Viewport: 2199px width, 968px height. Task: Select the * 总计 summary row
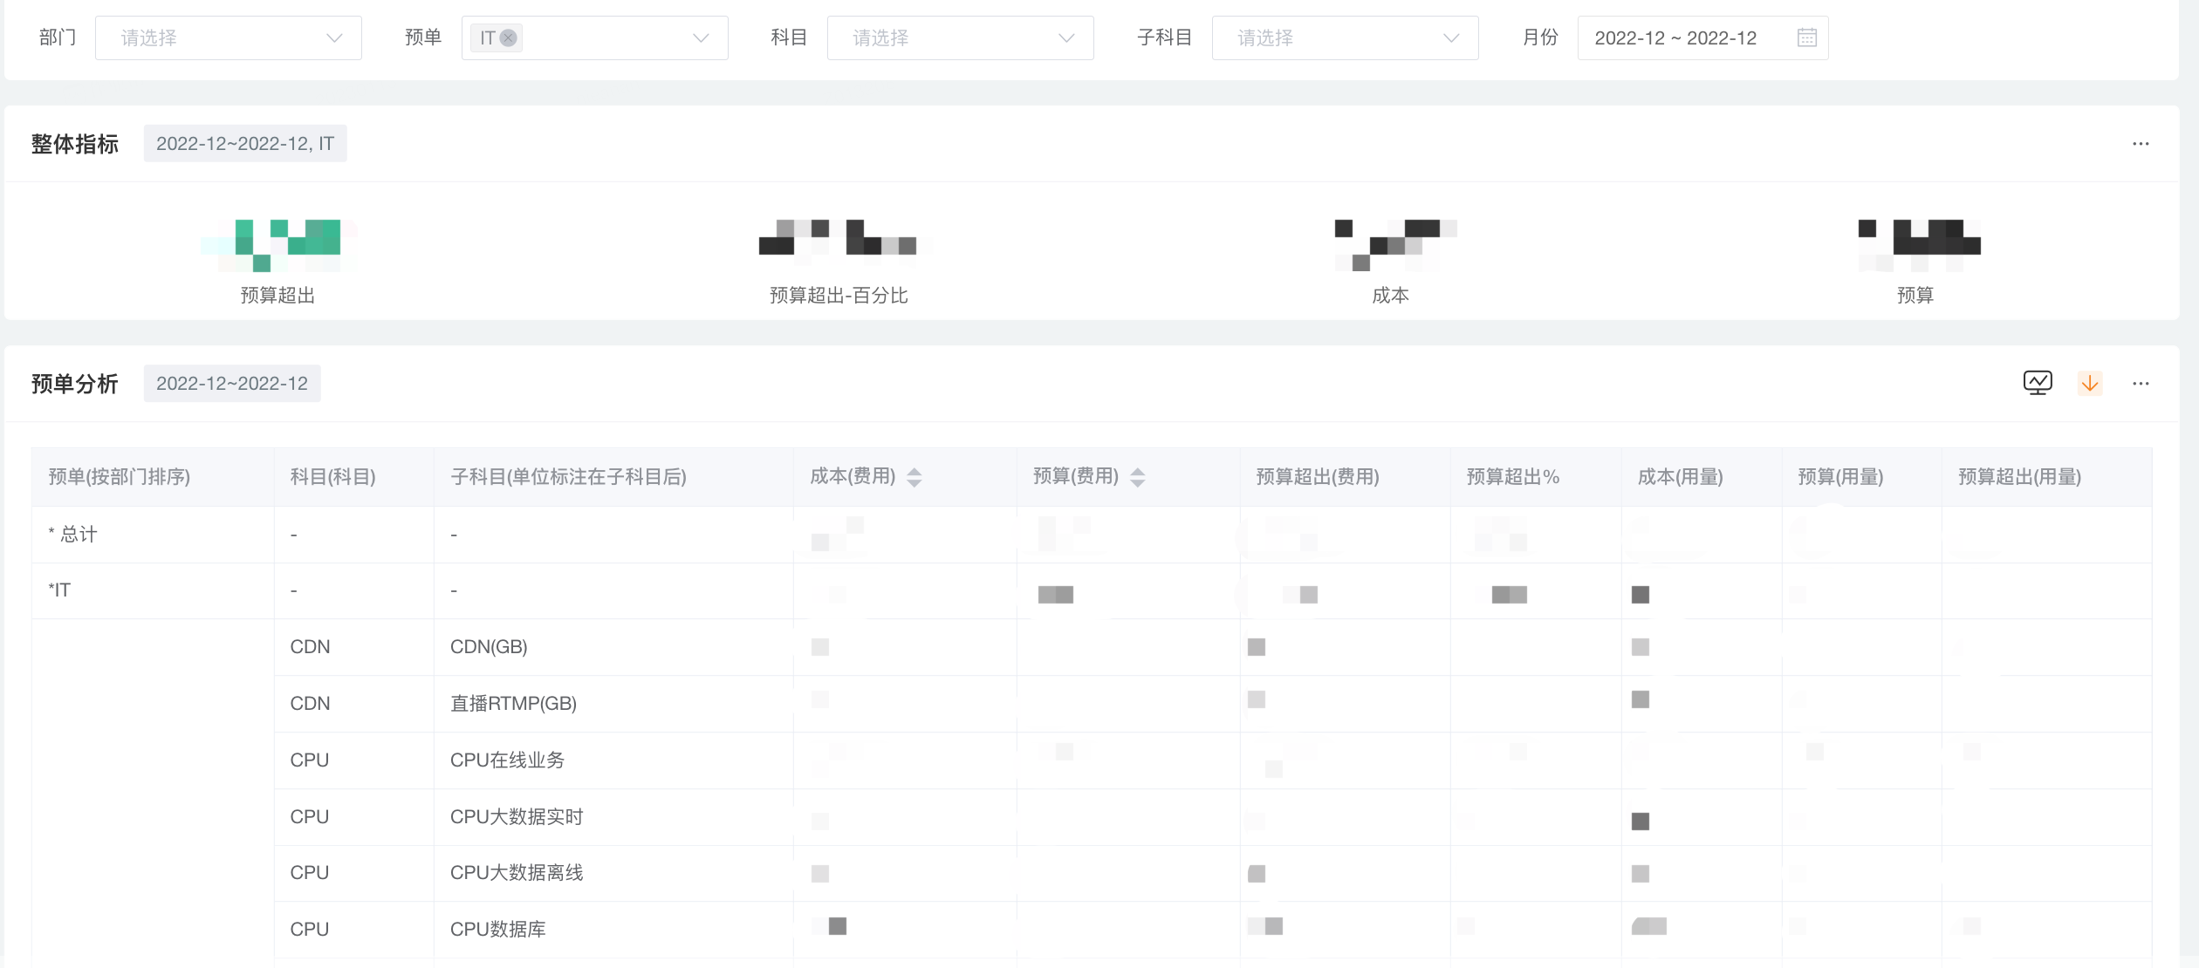(x=73, y=534)
